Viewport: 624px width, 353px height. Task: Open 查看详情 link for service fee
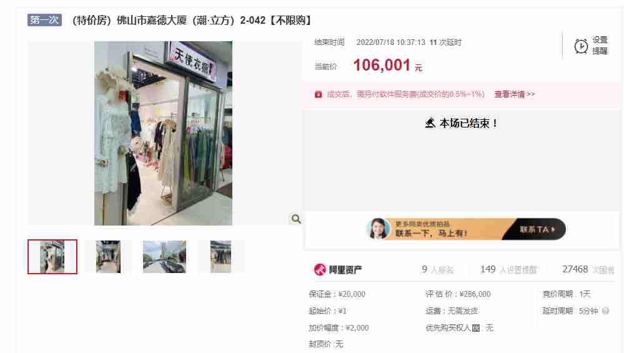[515, 94]
